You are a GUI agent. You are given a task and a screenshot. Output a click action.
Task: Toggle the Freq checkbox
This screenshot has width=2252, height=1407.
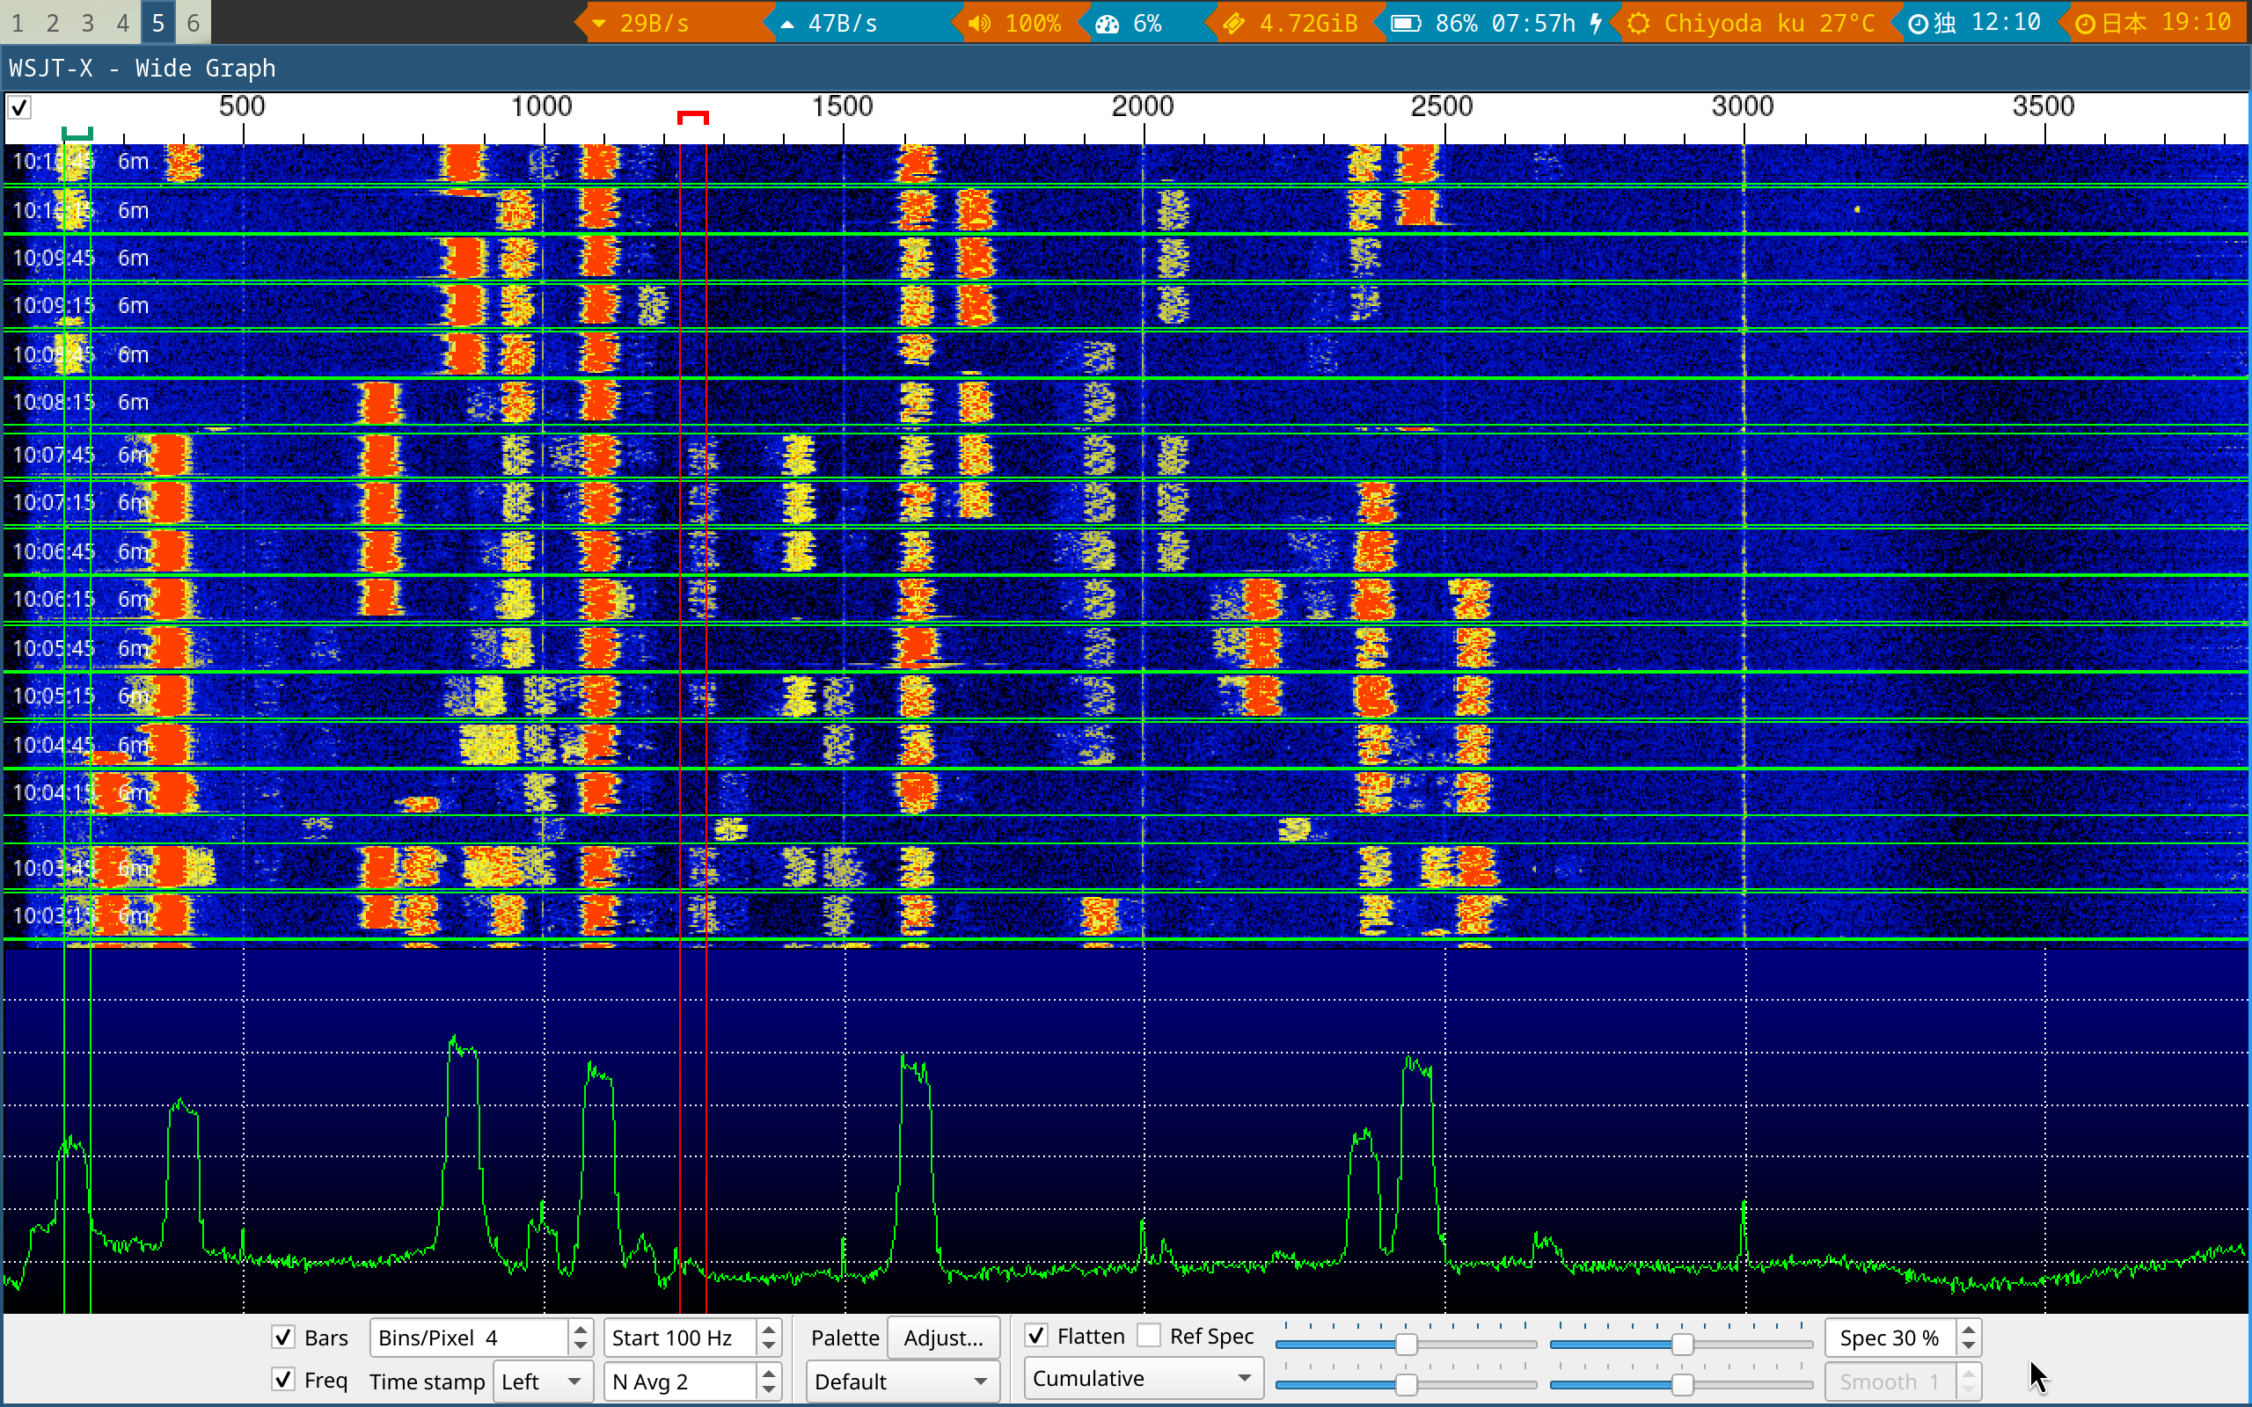point(283,1379)
